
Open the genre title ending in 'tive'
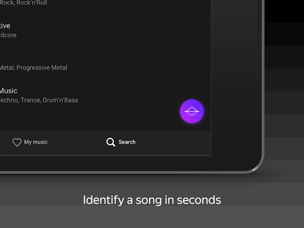(x=5, y=26)
